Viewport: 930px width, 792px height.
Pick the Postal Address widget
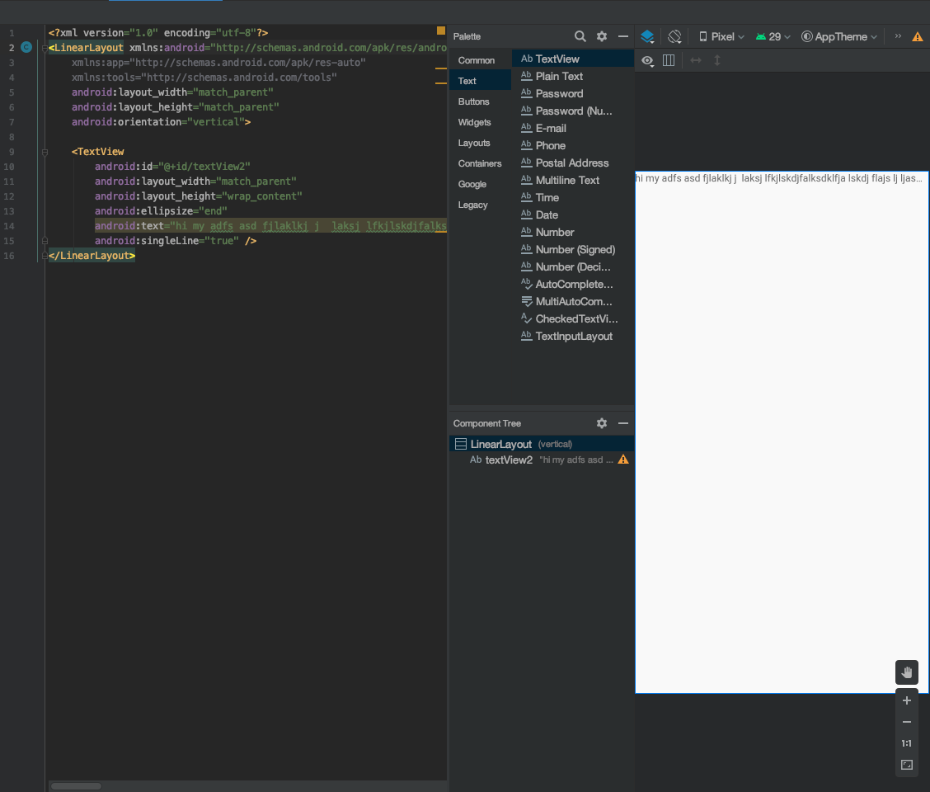coord(573,163)
